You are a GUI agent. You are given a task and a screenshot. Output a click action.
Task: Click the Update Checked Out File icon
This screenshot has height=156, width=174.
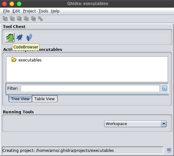pos(19,18)
